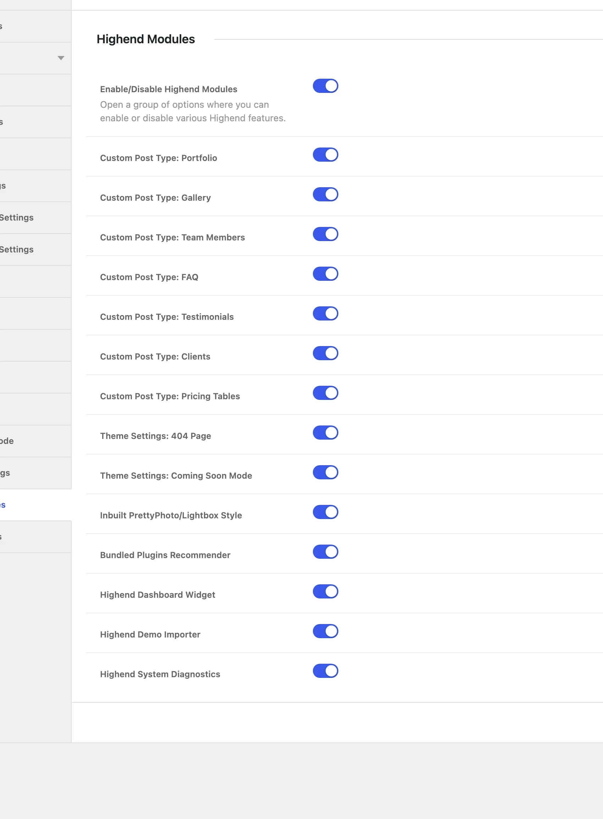Turn off Custom Post Type: Pricing Tables
The image size is (603, 819).
pyautogui.click(x=325, y=393)
